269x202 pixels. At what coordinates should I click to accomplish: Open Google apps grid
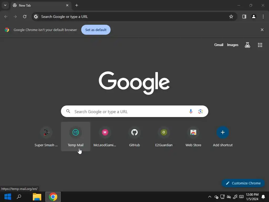(x=260, y=45)
